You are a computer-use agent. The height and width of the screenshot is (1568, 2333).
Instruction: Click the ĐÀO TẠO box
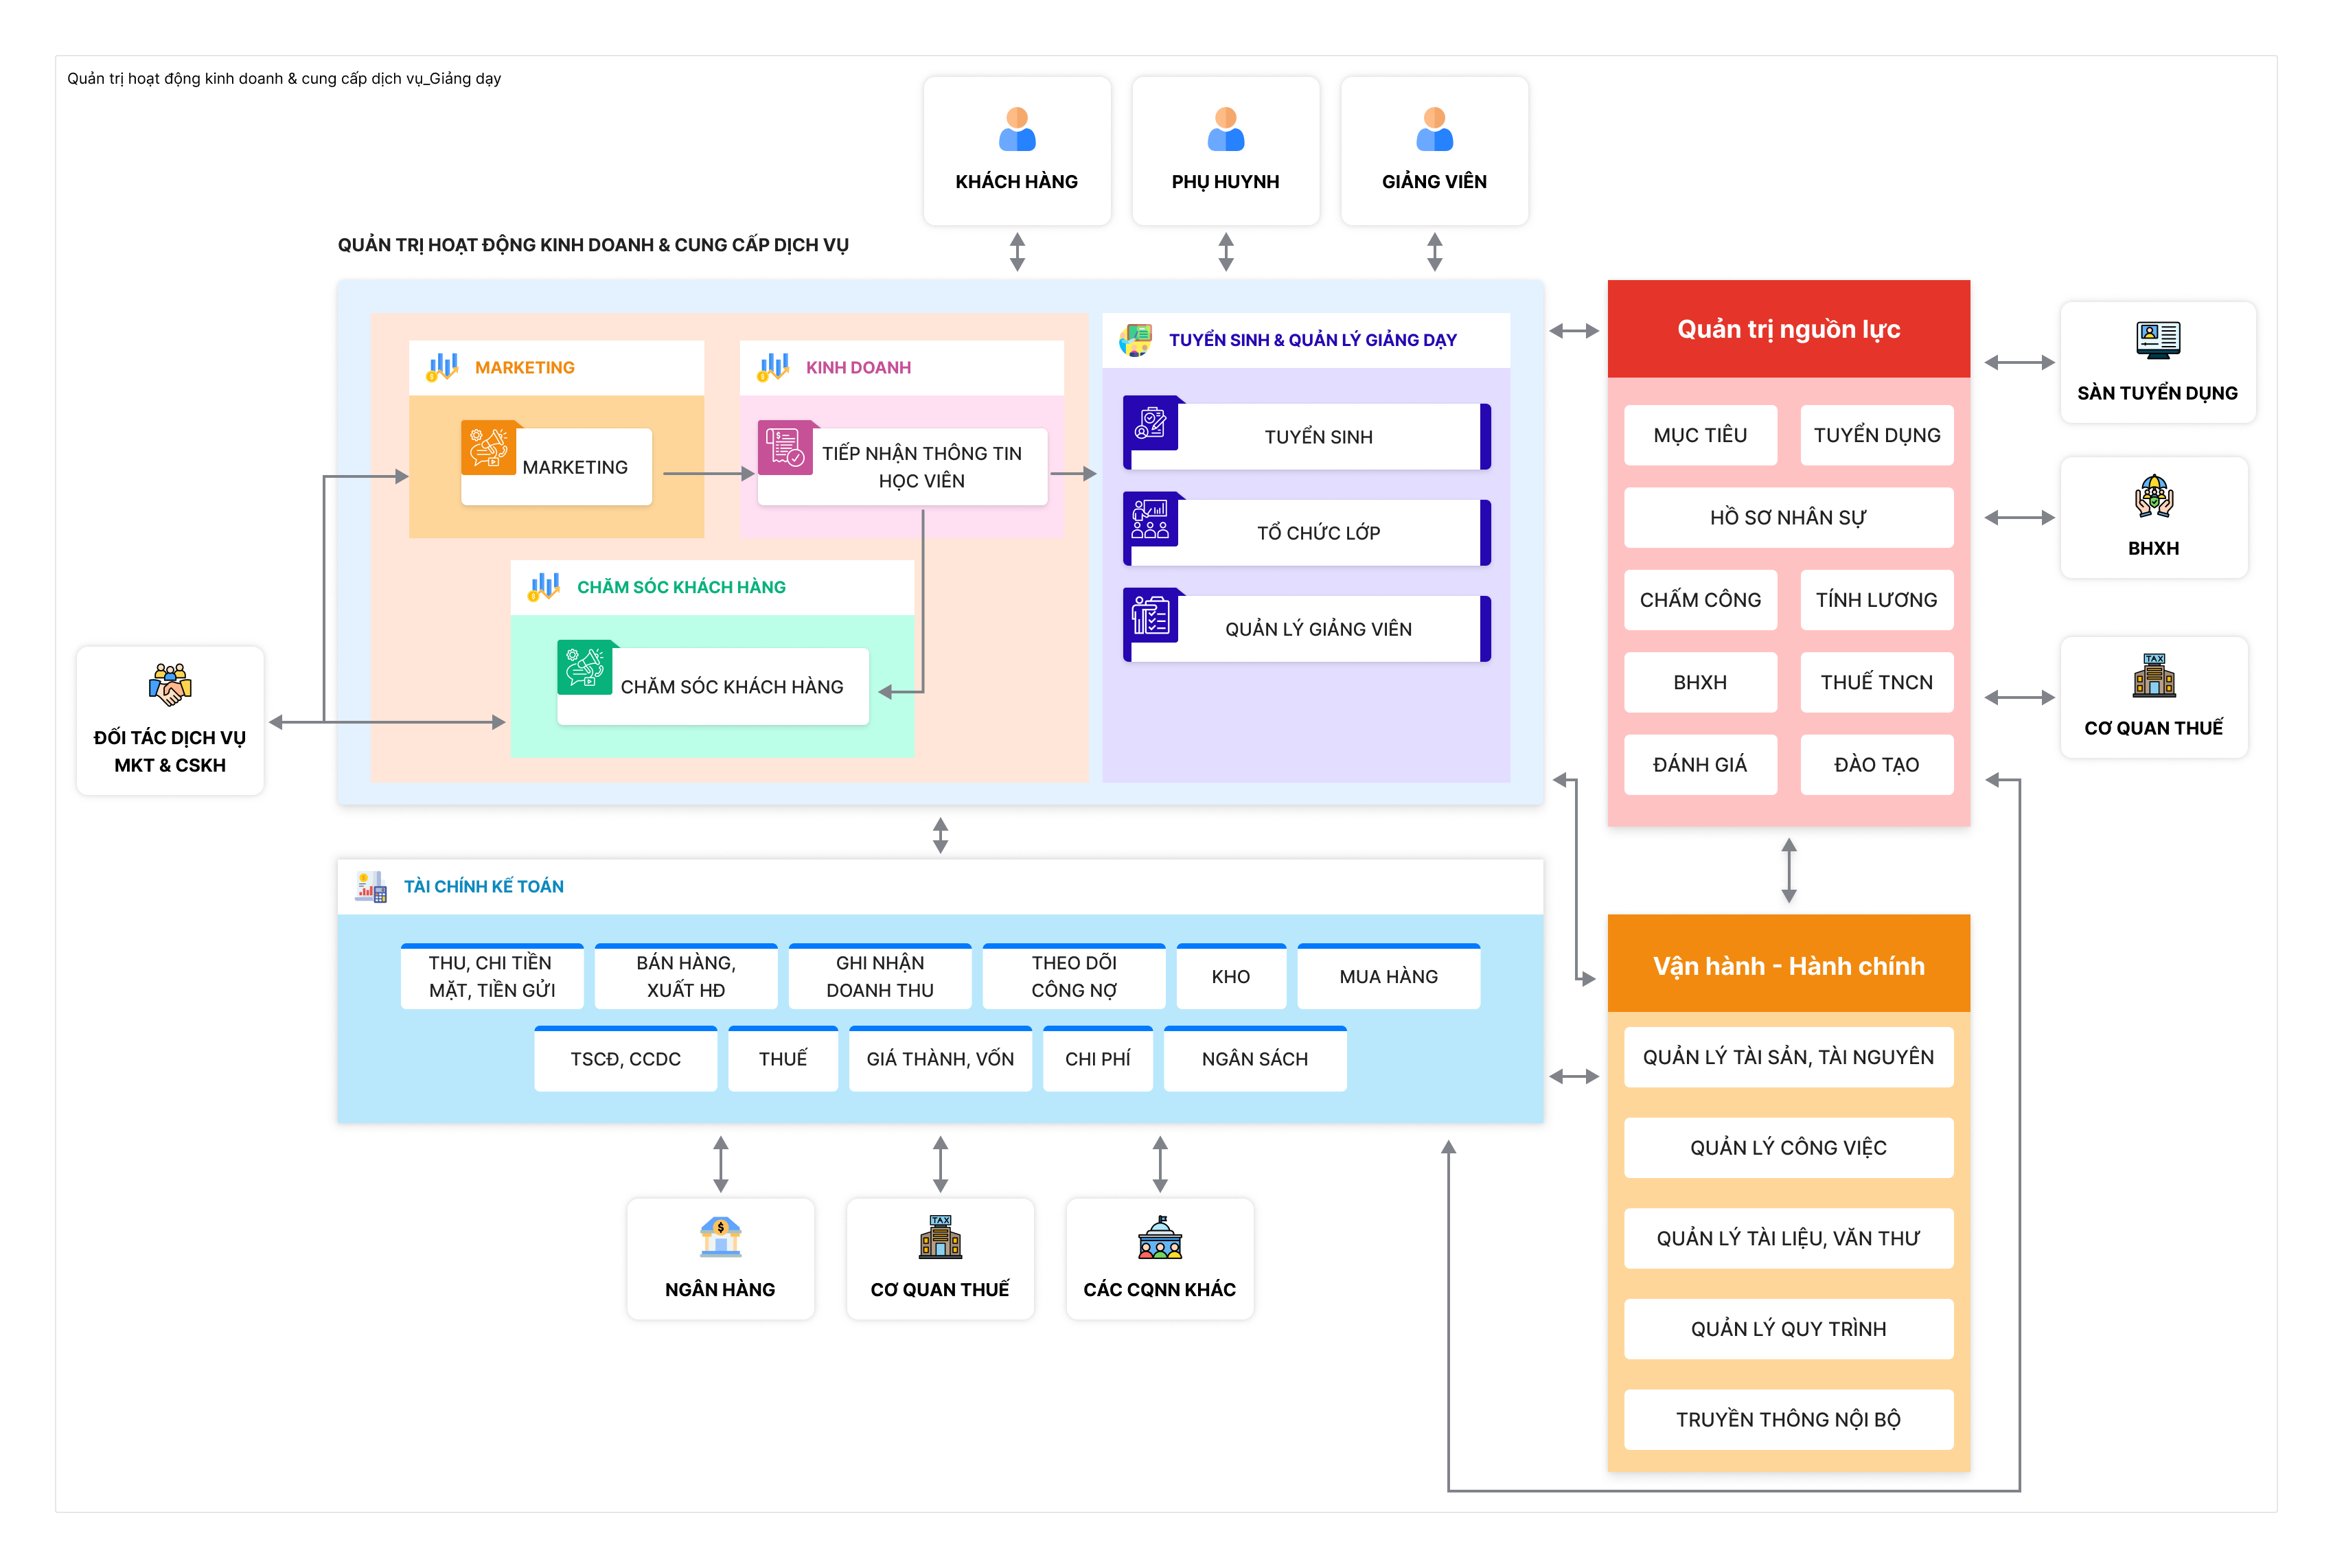(x=1877, y=764)
